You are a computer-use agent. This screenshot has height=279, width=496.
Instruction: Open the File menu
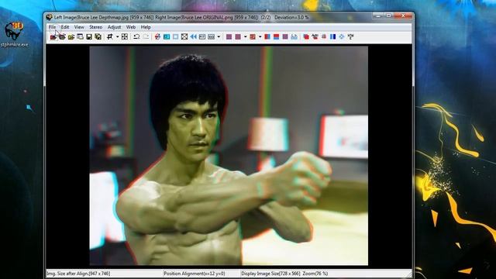coord(52,27)
